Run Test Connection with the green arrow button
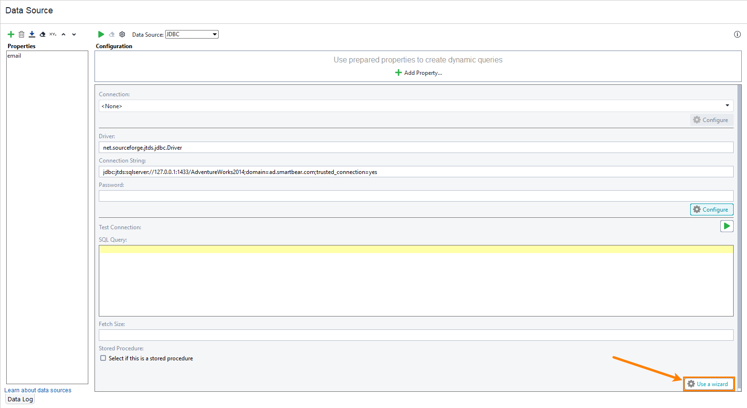Viewport: 747px width, 408px height. tap(726, 225)
